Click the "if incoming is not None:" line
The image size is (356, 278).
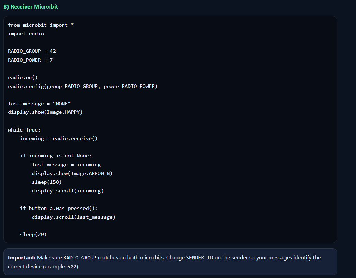(56, 156)
